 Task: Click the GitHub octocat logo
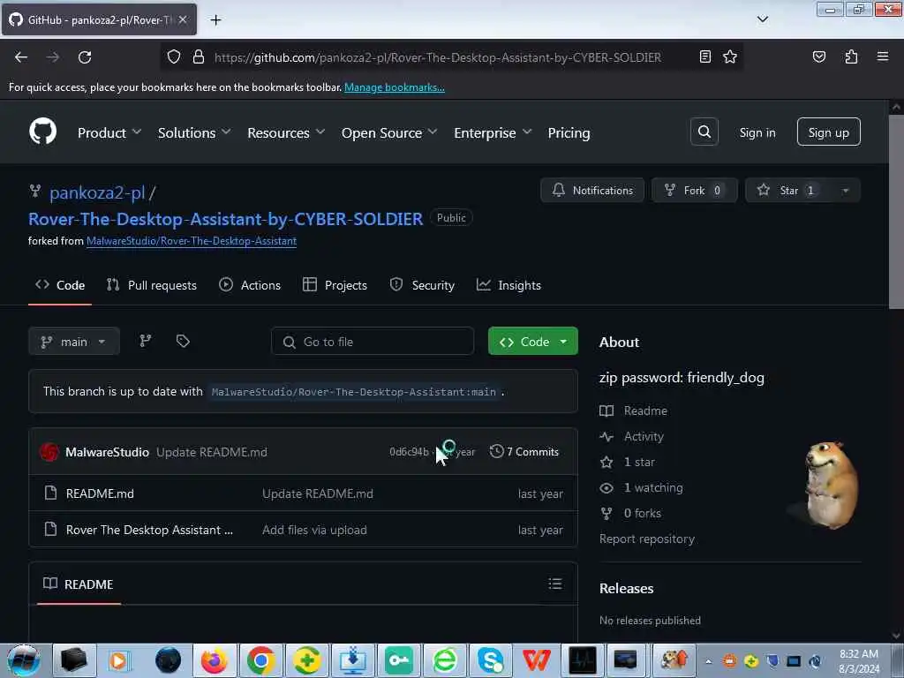(42, 132)
